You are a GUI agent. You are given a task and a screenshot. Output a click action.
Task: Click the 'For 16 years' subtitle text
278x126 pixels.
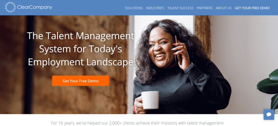point(137,123)
